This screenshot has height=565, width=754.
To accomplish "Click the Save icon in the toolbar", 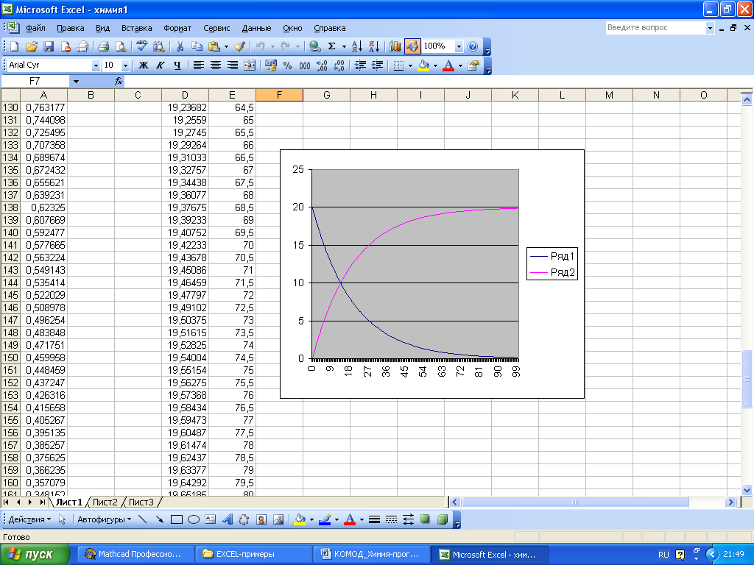I will 49,46.
